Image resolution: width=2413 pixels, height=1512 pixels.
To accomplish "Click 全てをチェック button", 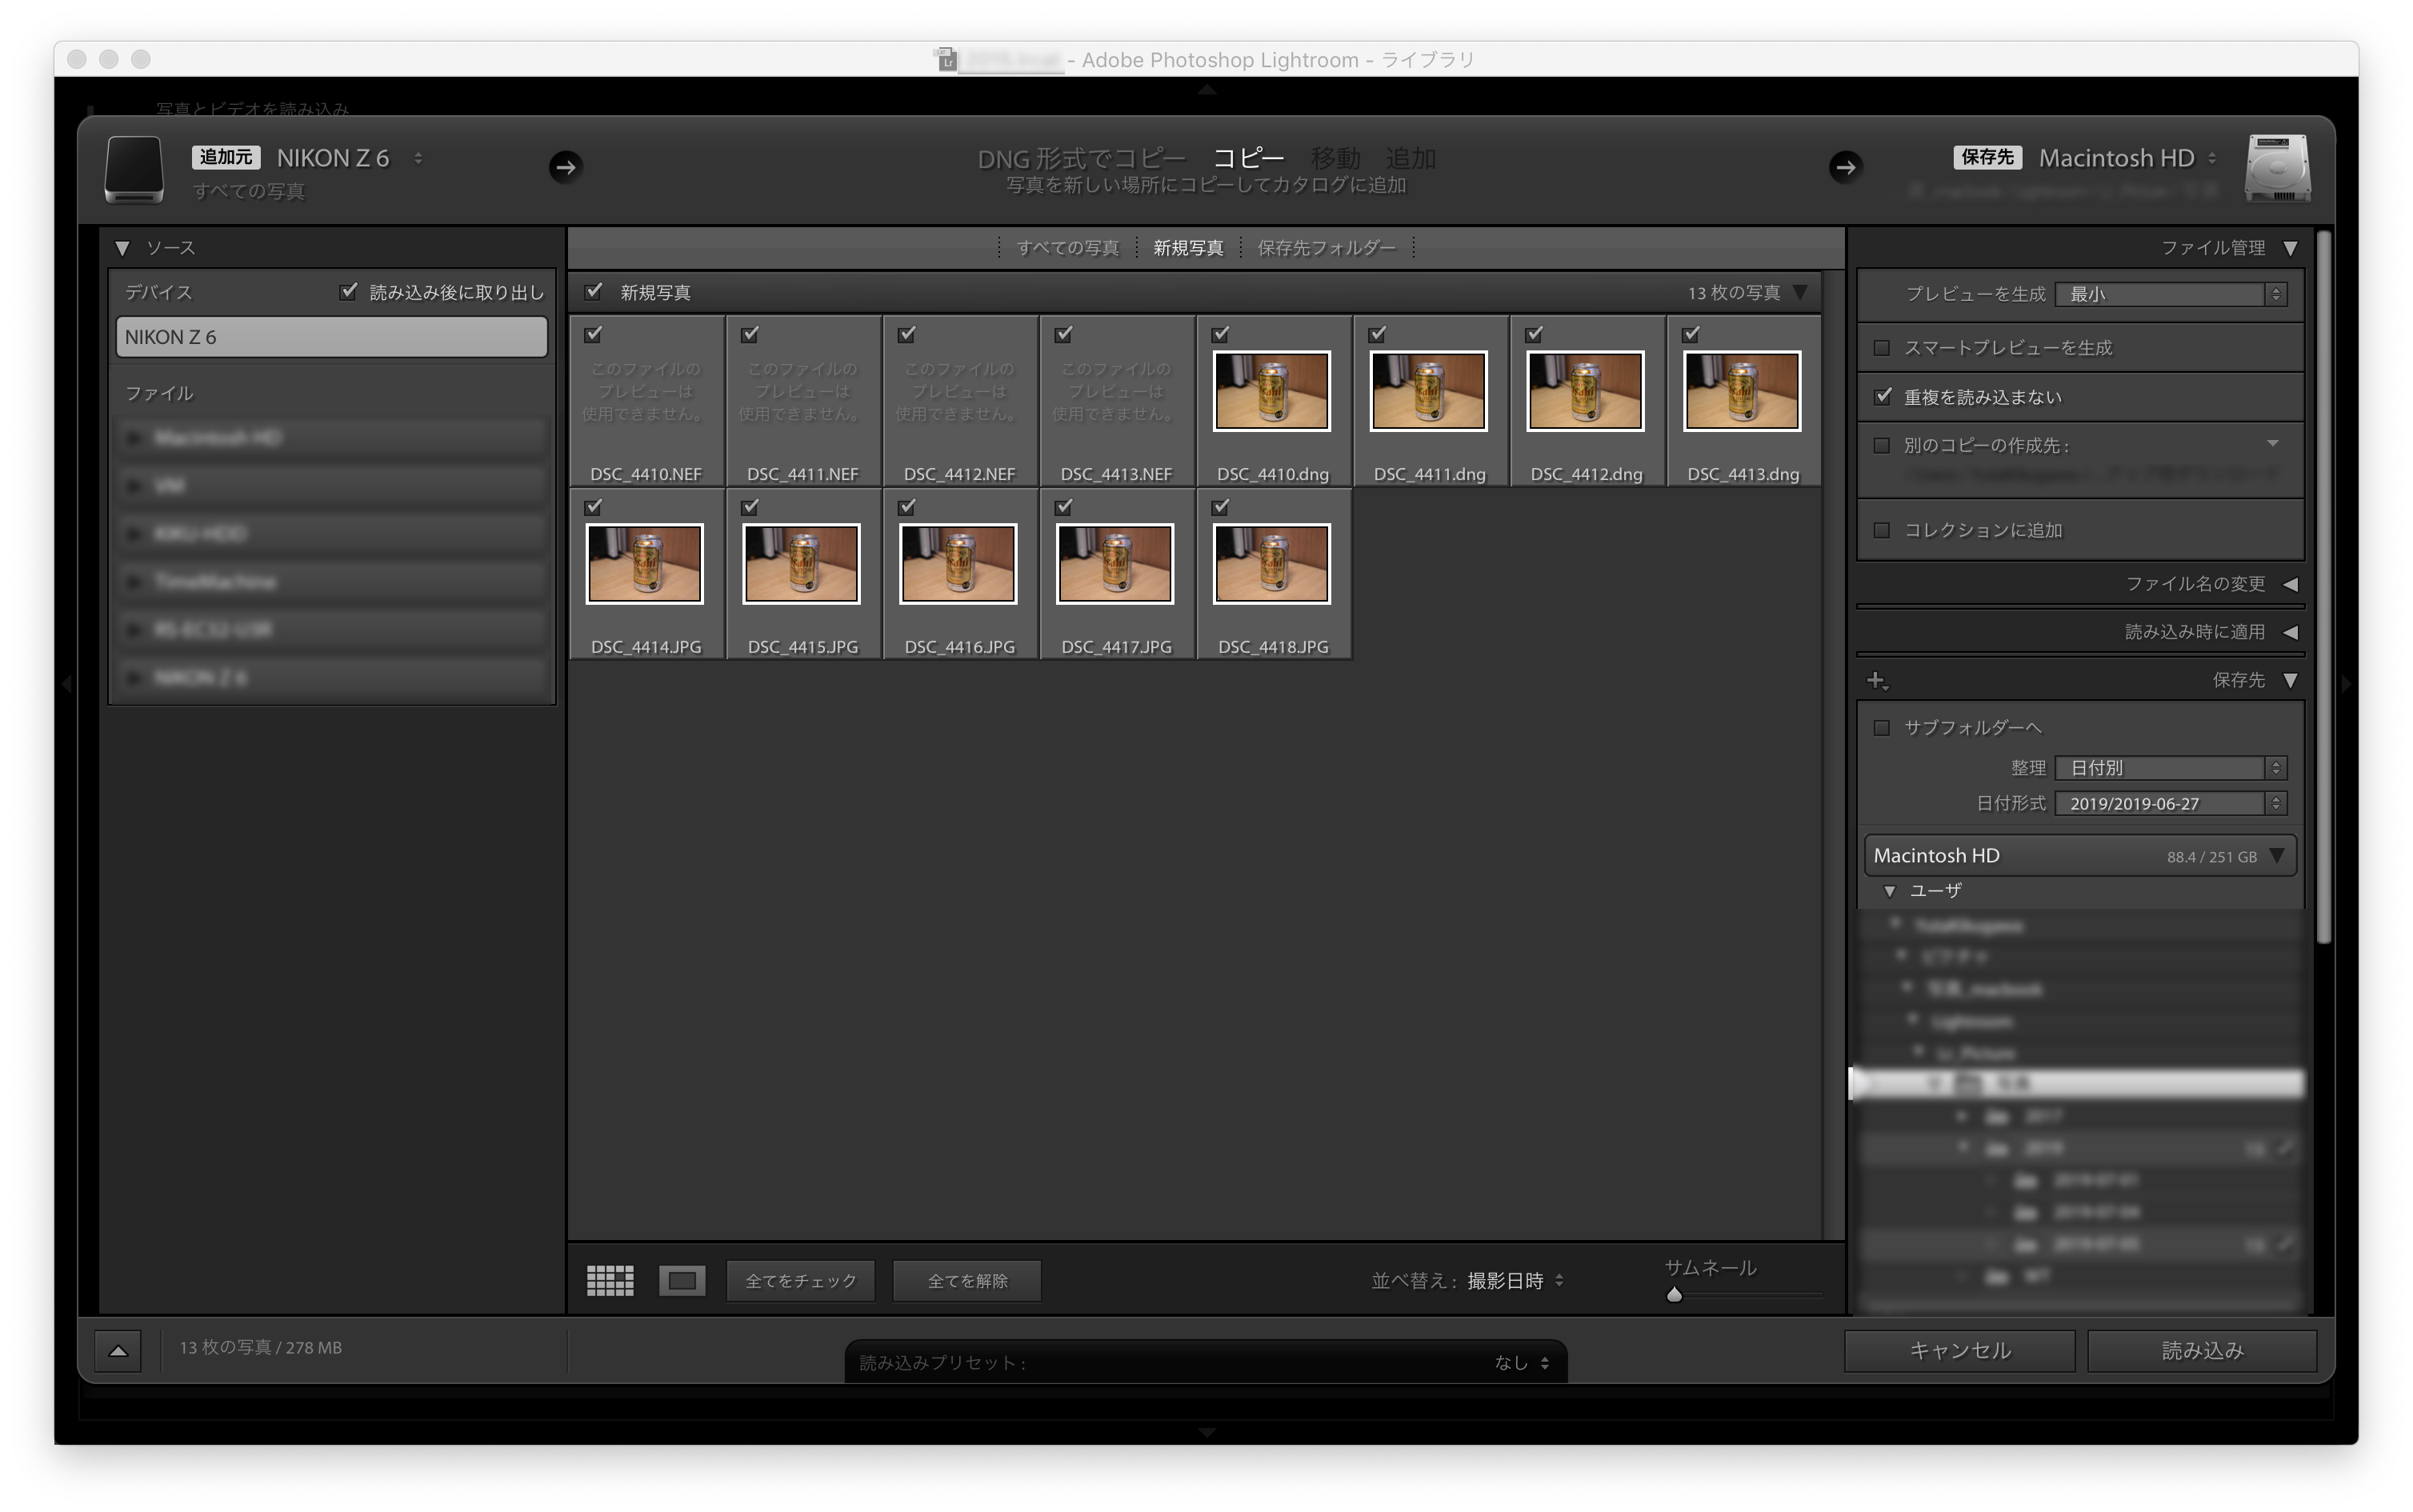I will [801, 1281].
